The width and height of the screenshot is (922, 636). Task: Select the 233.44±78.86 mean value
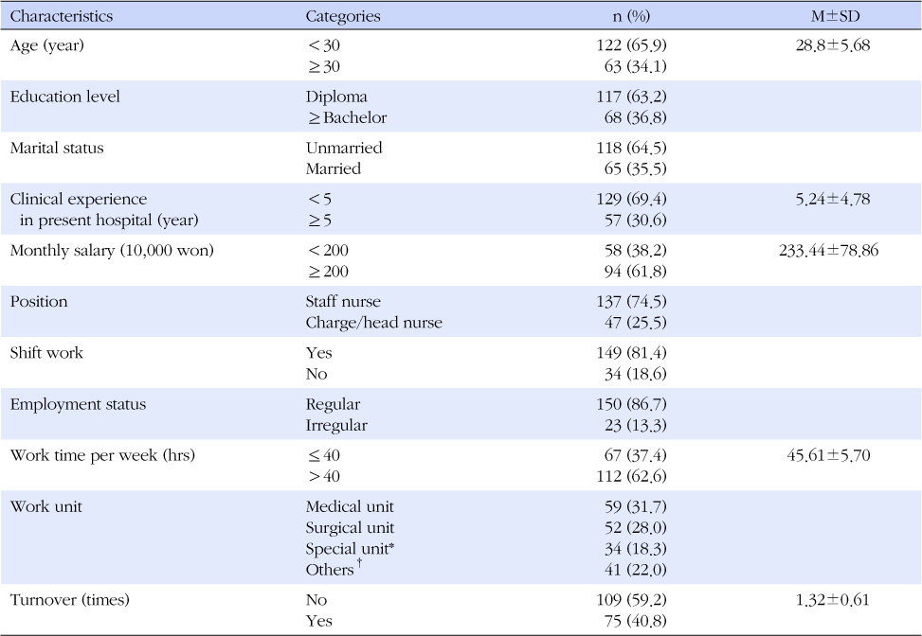click(x=828, y=250)
